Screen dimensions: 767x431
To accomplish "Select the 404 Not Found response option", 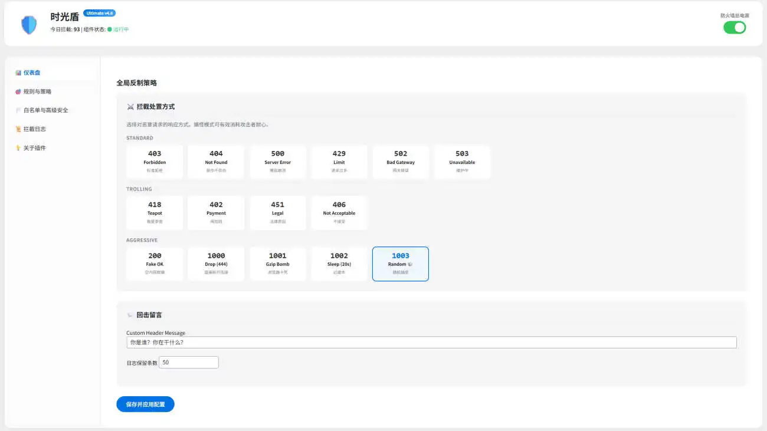I will tap(216, 162).
